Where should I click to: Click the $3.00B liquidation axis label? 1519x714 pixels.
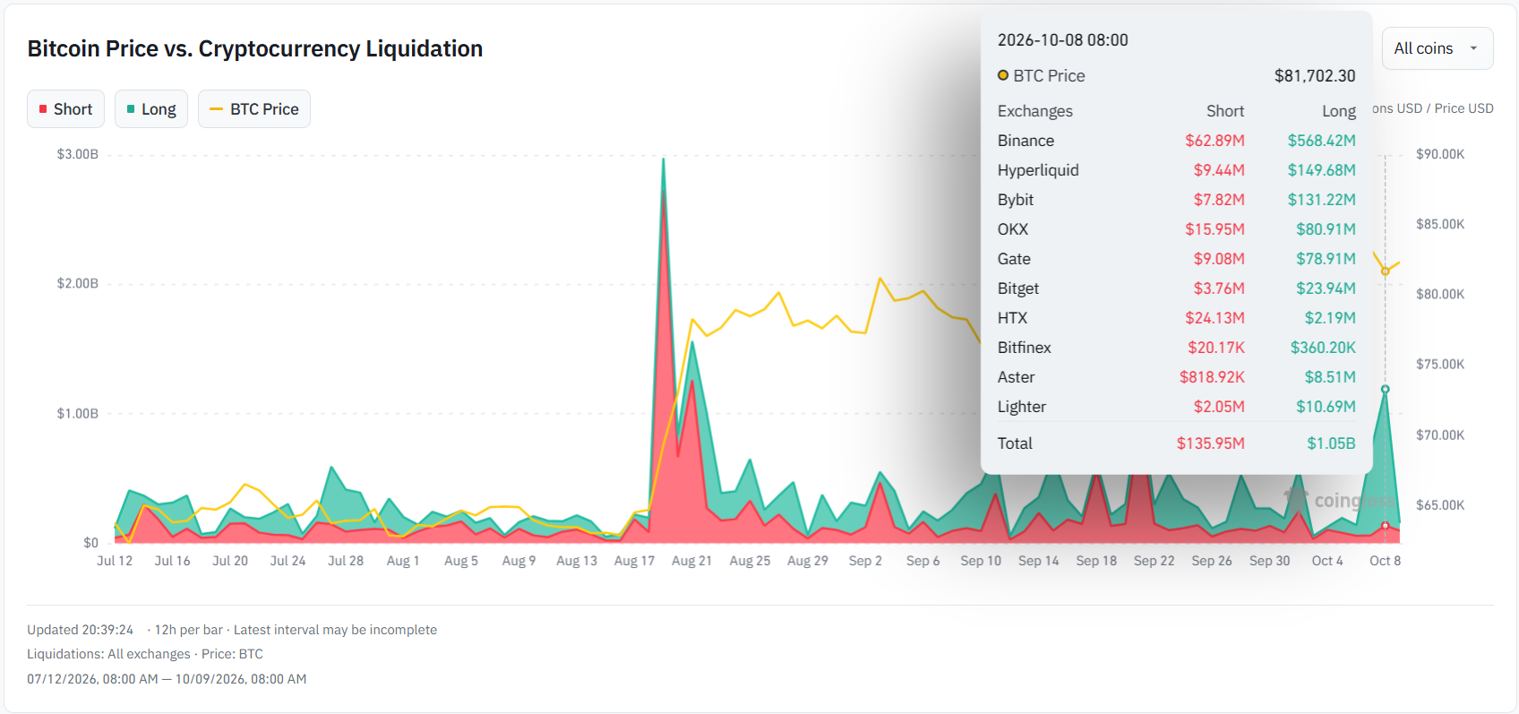coord(78,154)
